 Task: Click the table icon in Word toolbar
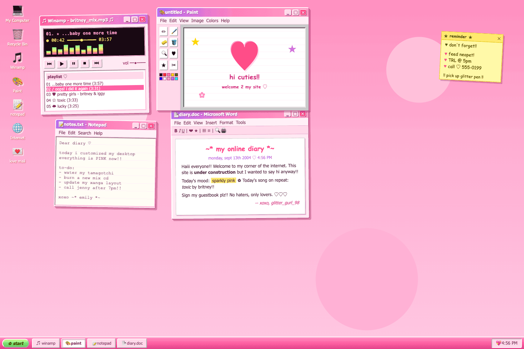point(204,131)
